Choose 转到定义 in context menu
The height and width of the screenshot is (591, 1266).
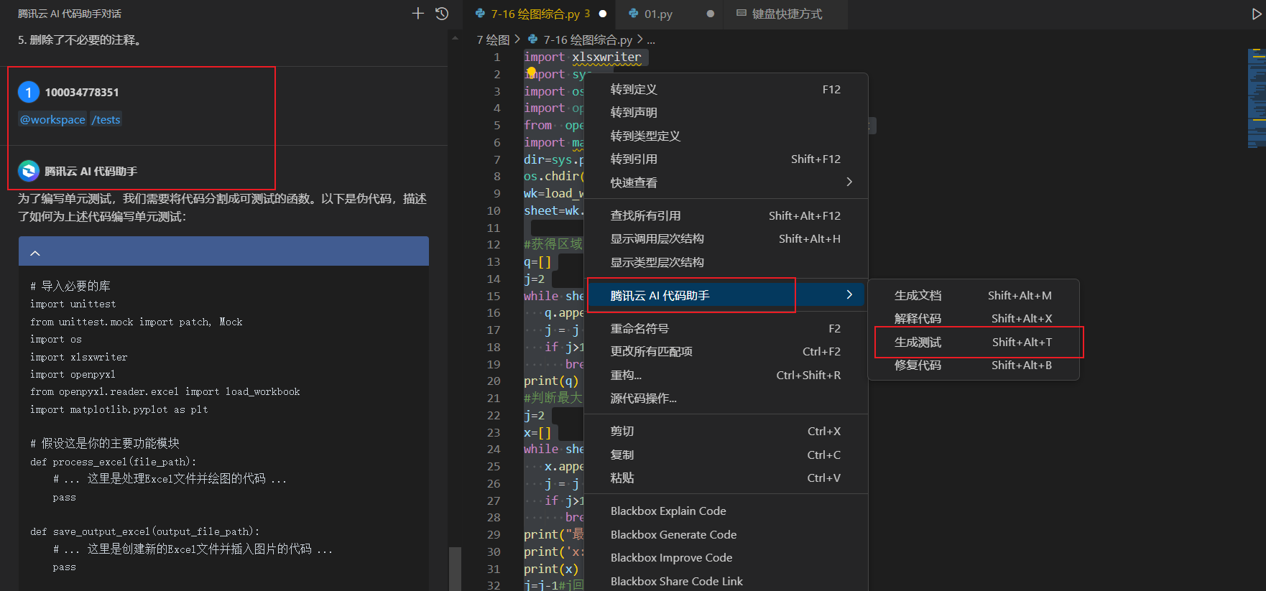tap(634, 89)
